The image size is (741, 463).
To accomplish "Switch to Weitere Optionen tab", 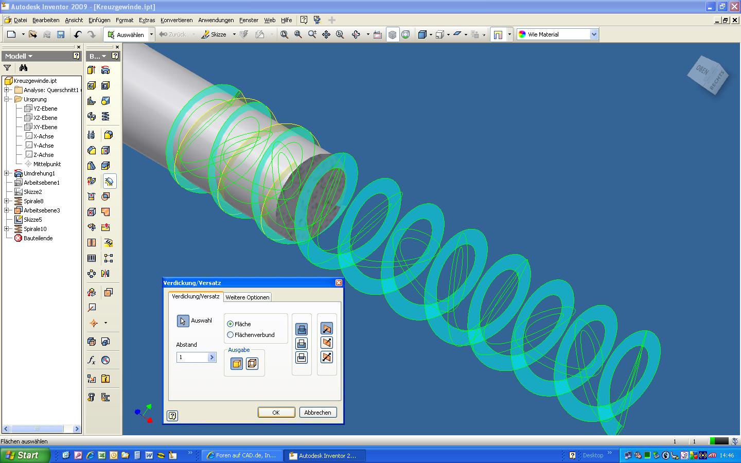I will 247,297.
